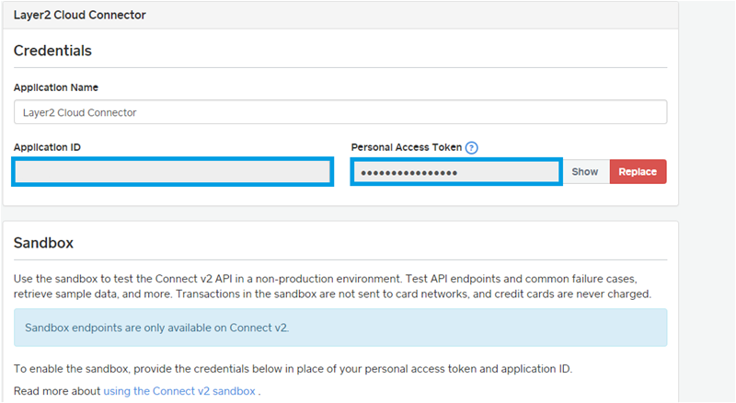Click the 'Application ID' label
The height and width of the screenshot is (403, 736).
click(x=47, y=147)
